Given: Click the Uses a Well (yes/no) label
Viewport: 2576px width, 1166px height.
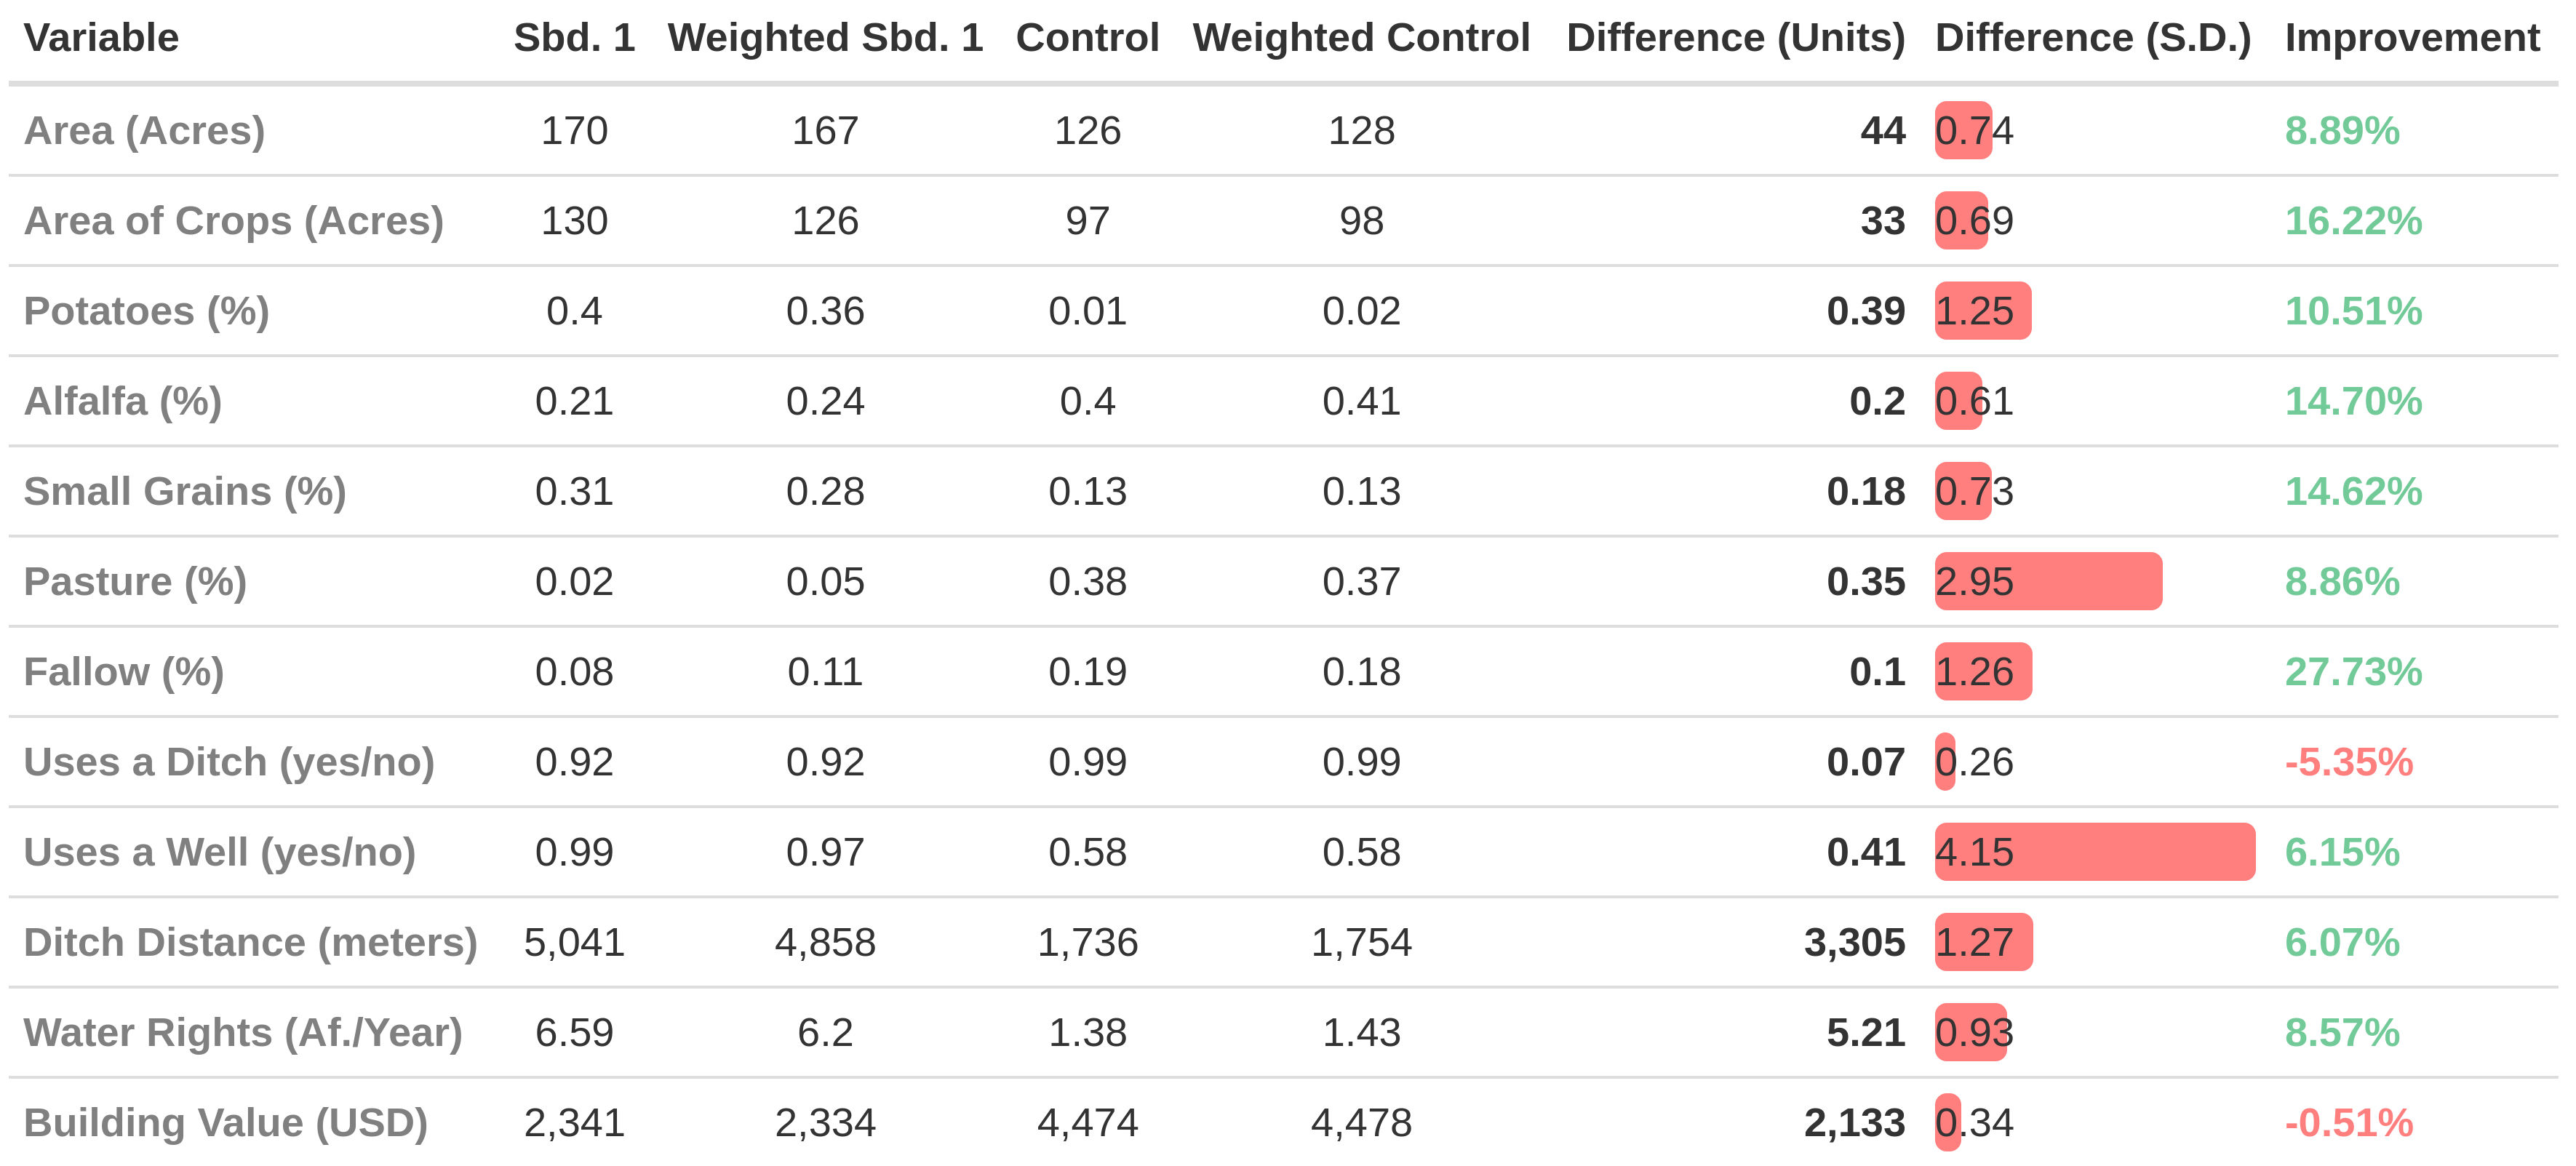Looking at the screenshot, I should tap(219, 852).
